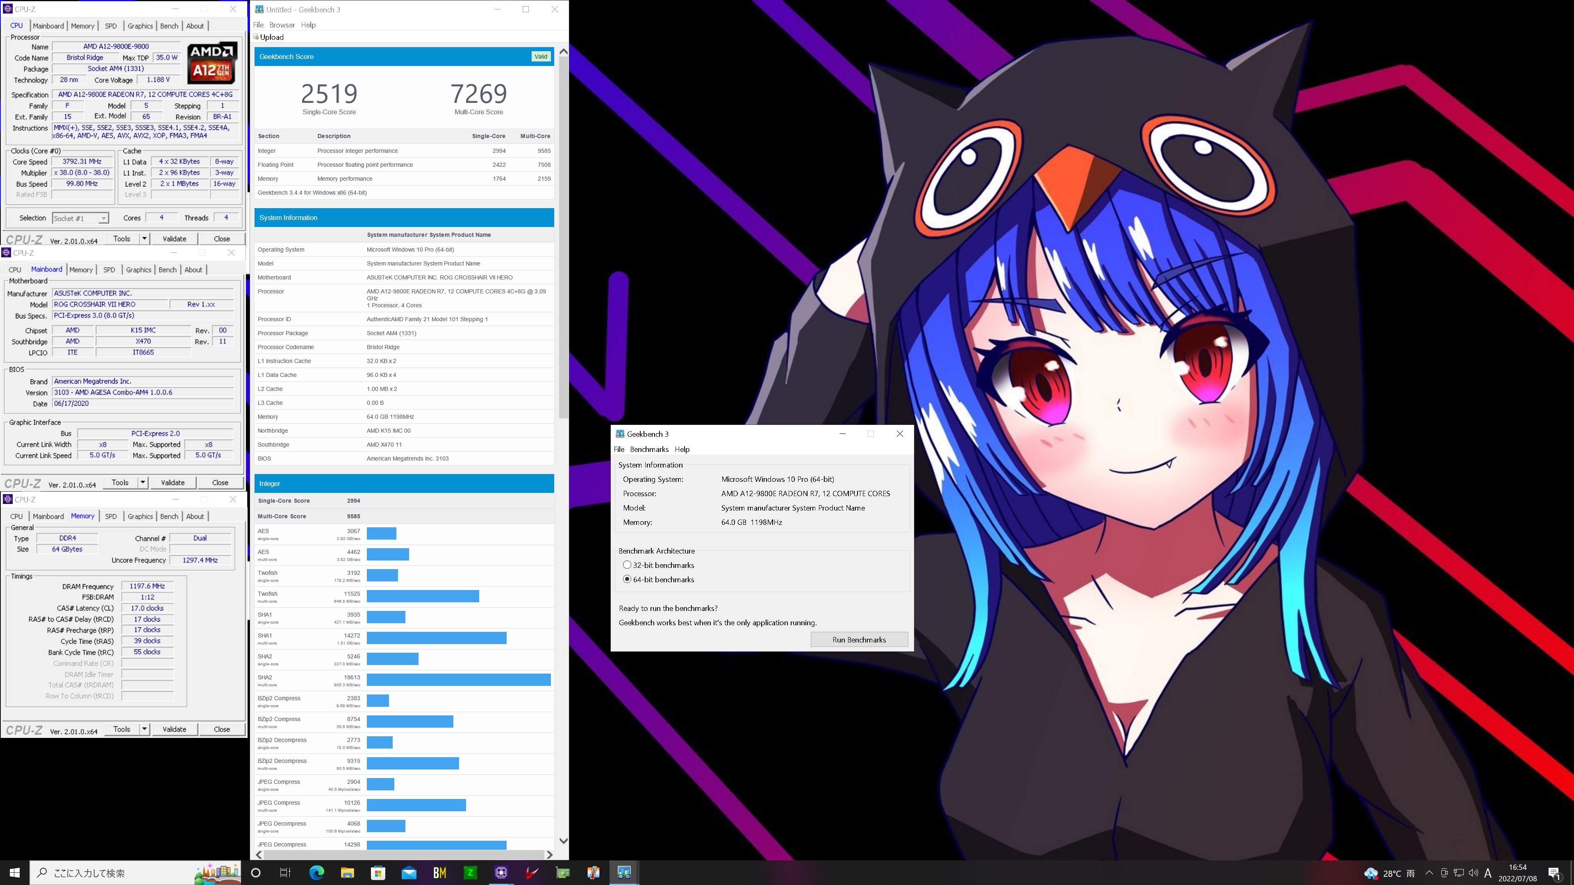Click Close button in Mainboard CPU-Z window

(220, 483)
